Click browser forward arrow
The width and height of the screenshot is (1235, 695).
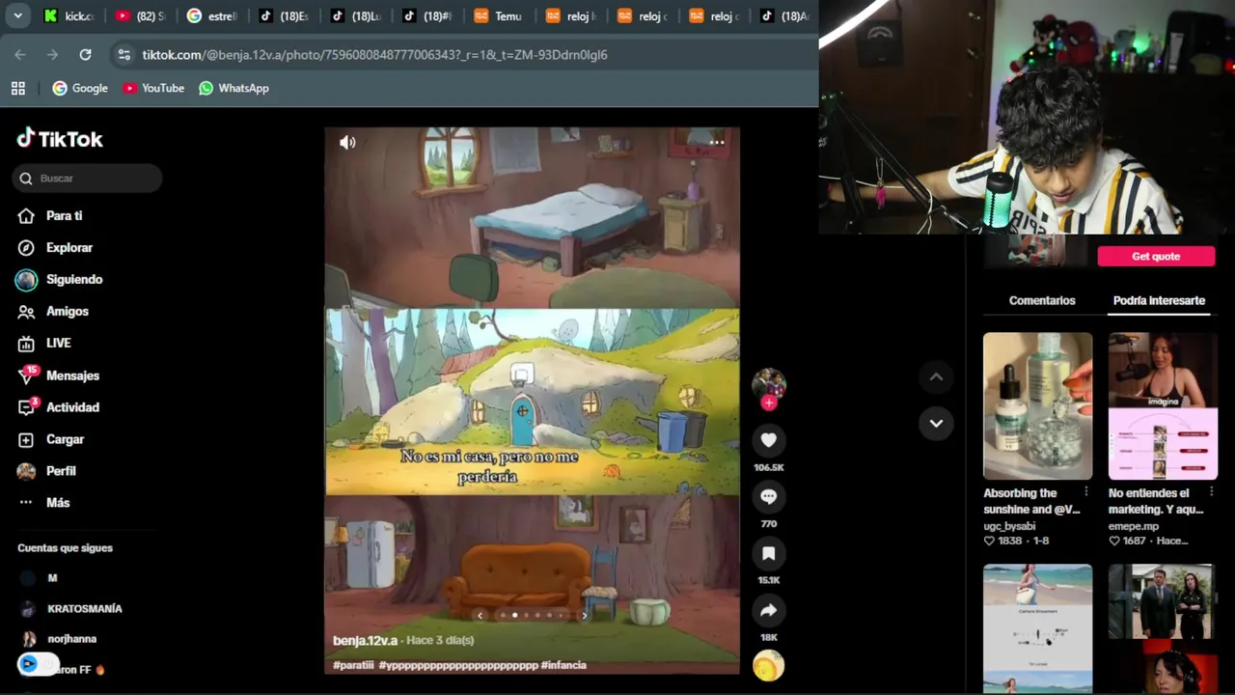(52, 55)
